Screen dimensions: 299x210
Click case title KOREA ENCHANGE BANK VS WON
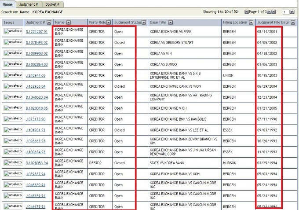point(175,86)
